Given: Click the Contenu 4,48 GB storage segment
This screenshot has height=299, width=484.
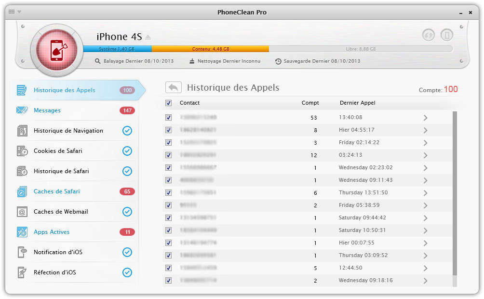Looking at the screenshot, I should point(210,49).
